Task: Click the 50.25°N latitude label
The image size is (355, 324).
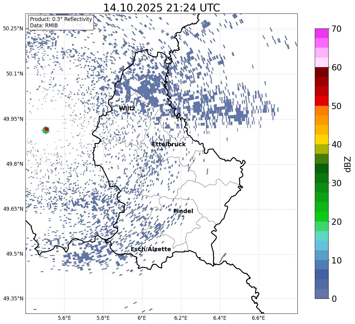Action: click(x=13, y=29)
